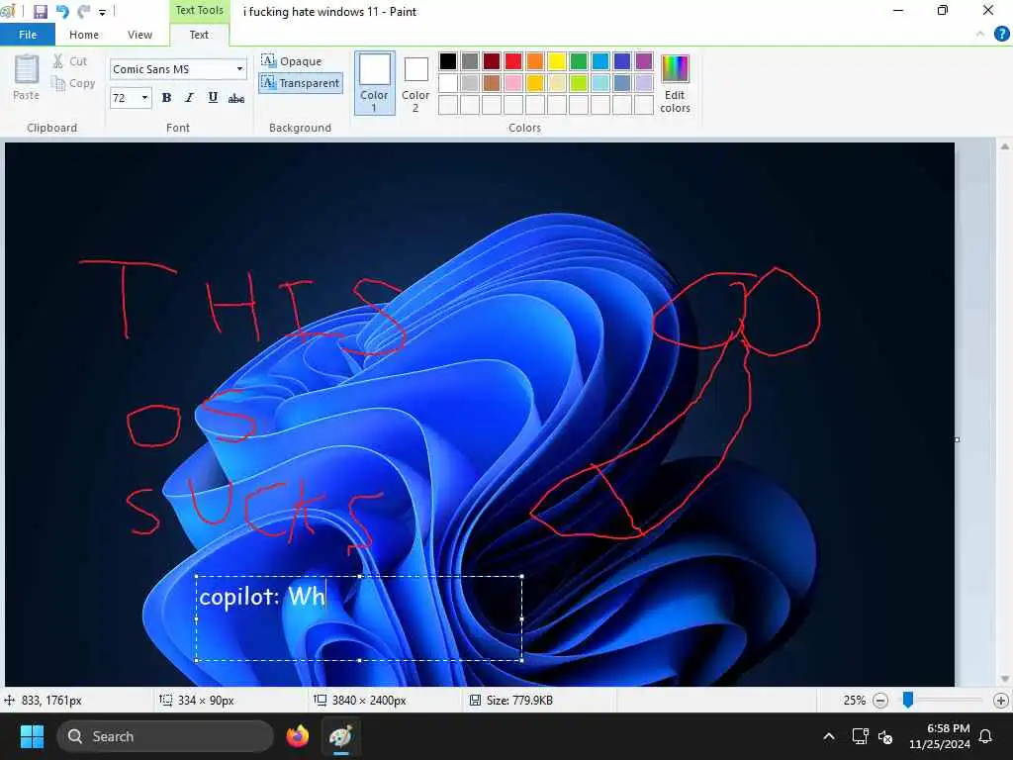The width and height of the screenshot is (1013, 760).
Task: Click the muted volume tray icon
Action: 885,736
